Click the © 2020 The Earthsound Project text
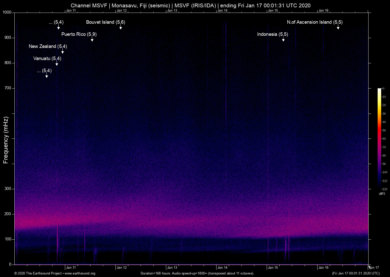 coord(38,273)
